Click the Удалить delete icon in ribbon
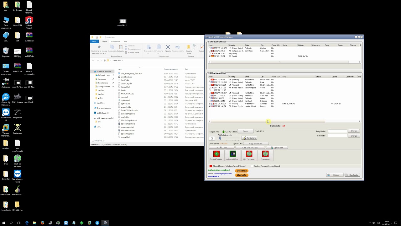401x226 pixels. [168, 47]
